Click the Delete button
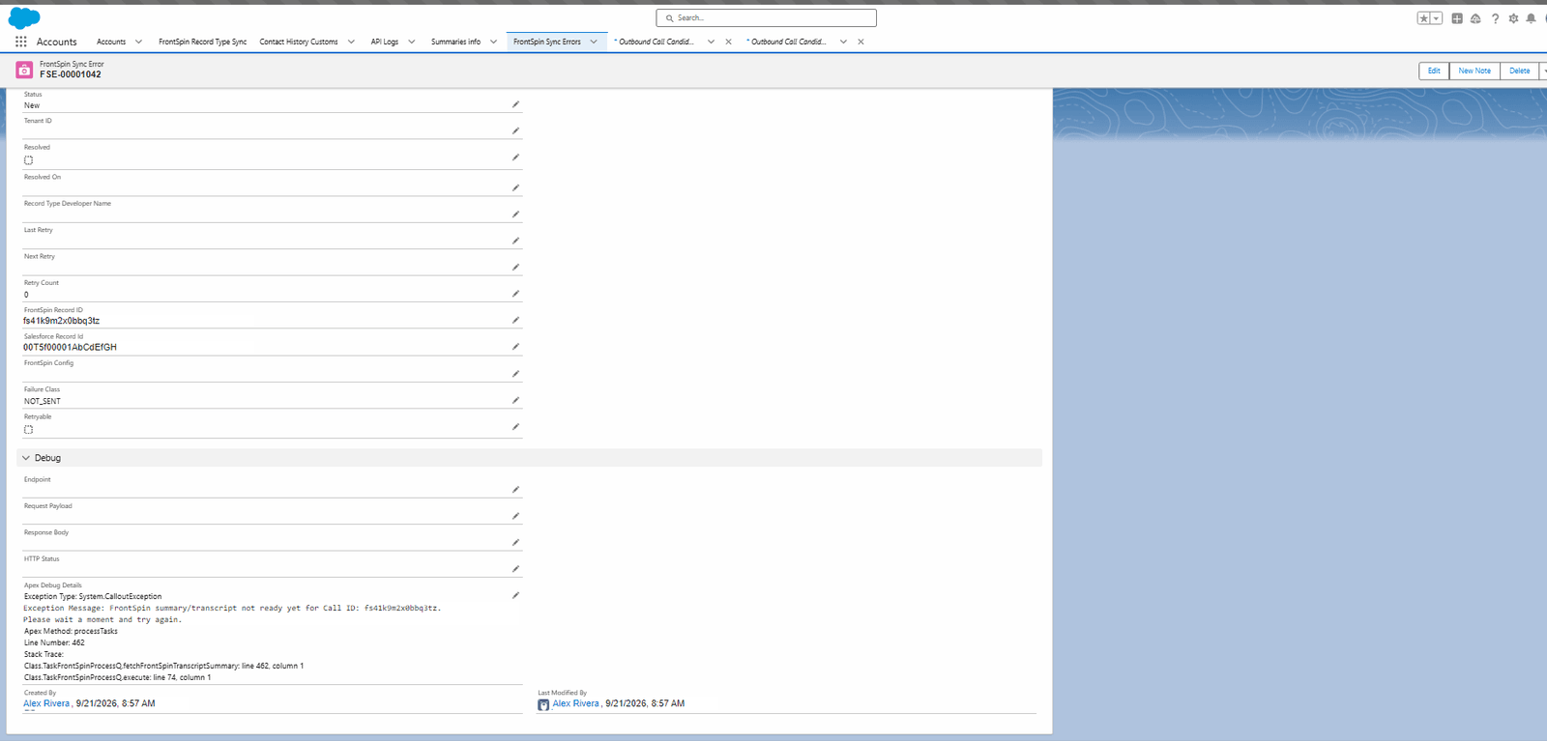1547x741 pixels. (1520, 71)
